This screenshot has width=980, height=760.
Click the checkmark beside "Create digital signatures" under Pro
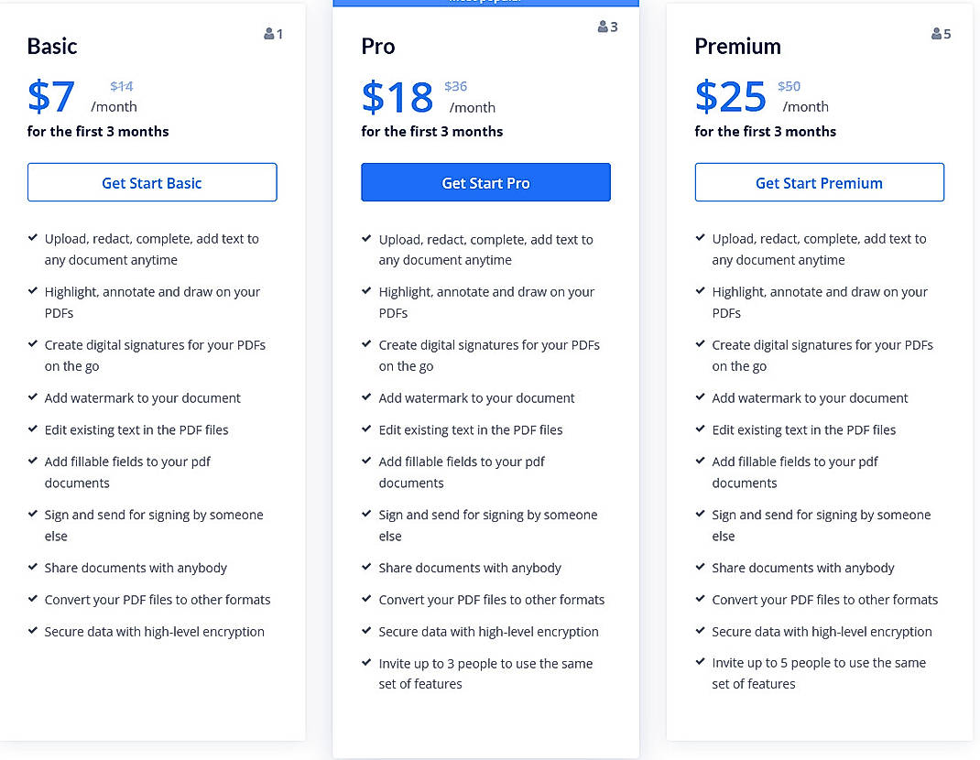click(x=366, y=344)
